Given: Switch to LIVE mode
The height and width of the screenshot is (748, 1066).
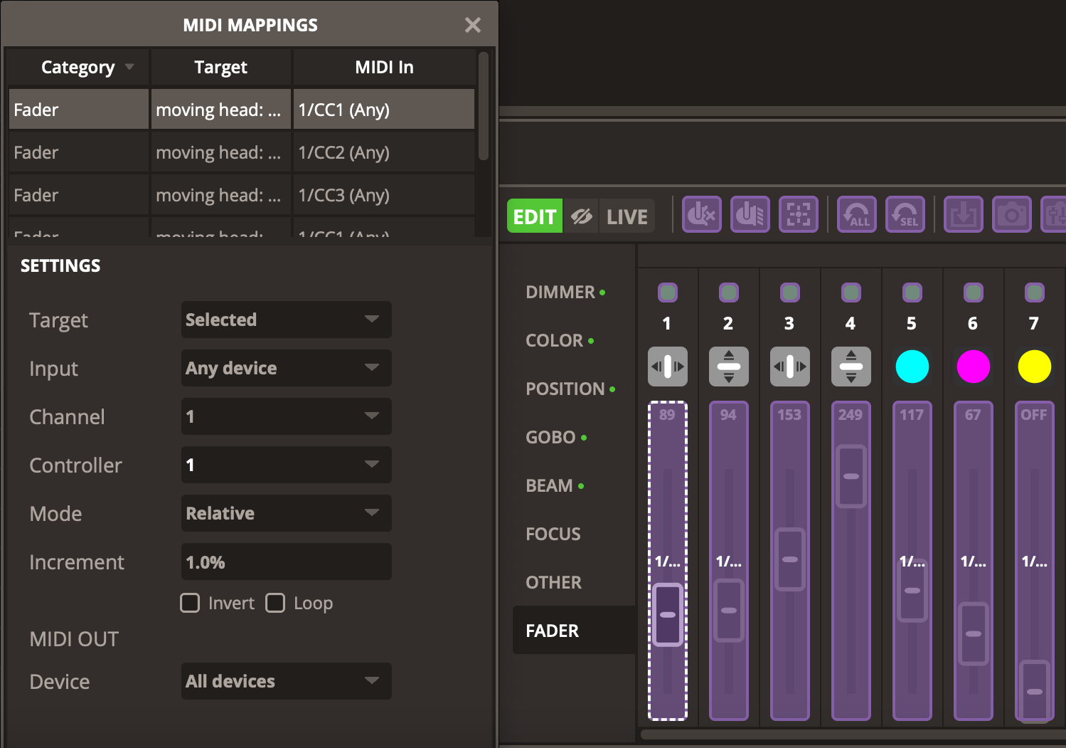Looking at the screenshot, I should 627,216.
